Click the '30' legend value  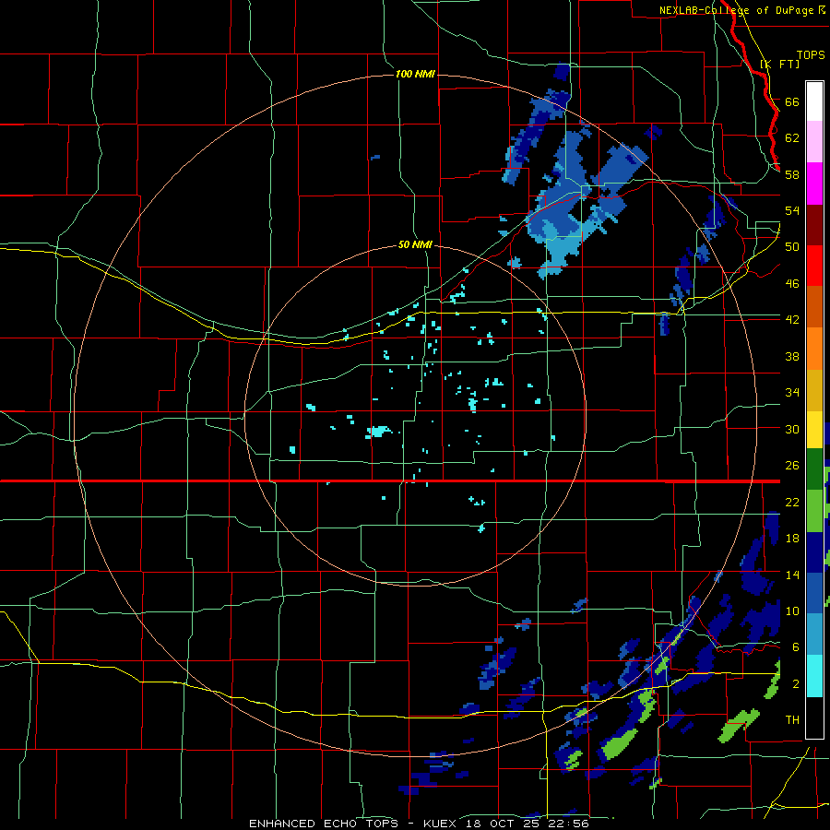pos(792,429)
